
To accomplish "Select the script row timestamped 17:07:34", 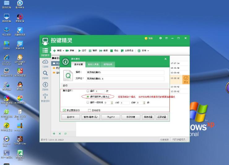I will coord(179,63).
